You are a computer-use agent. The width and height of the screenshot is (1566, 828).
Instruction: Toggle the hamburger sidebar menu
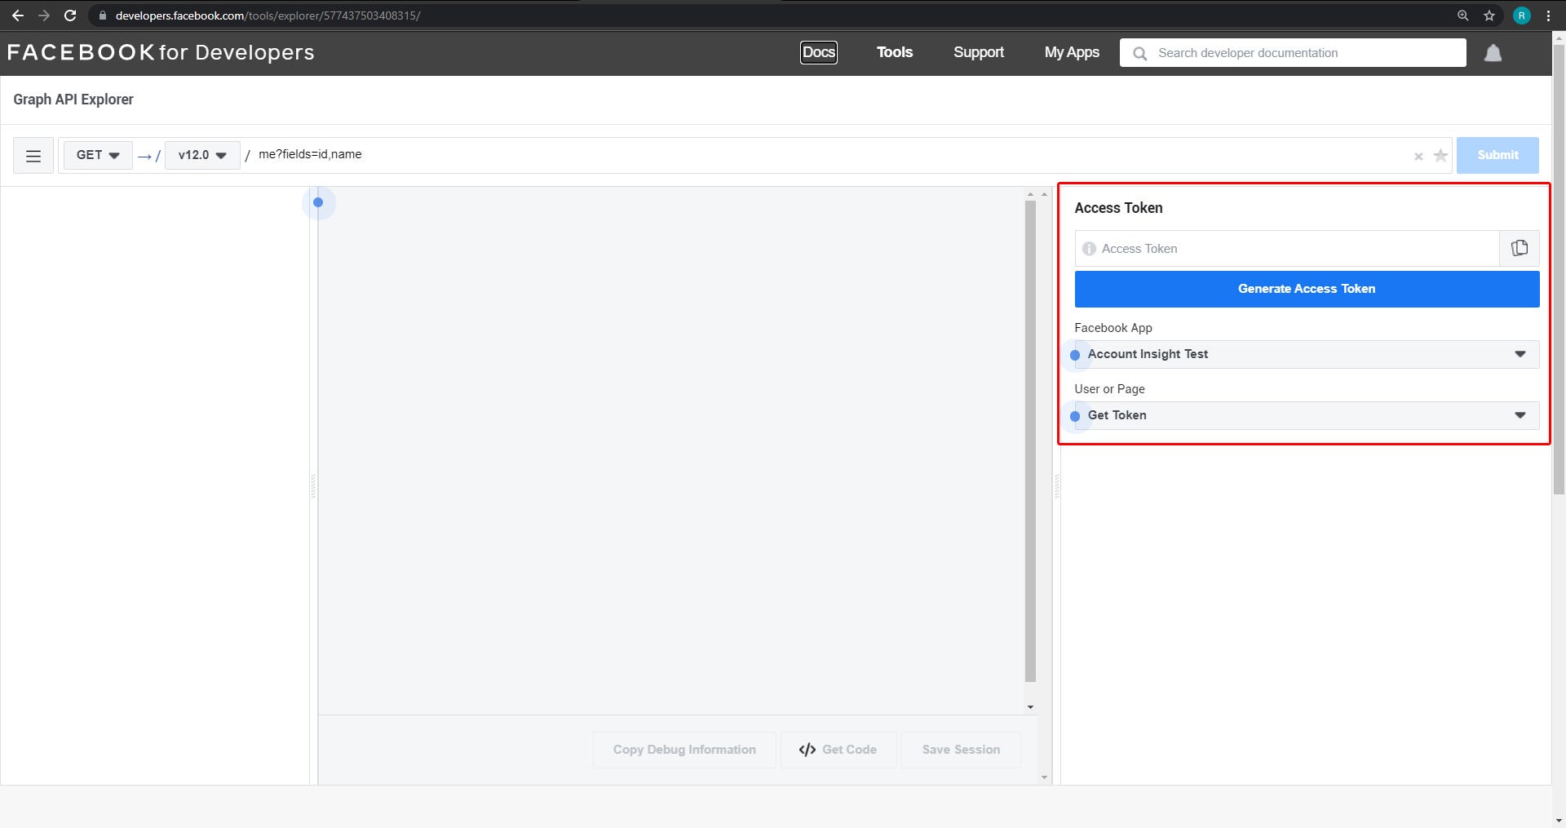33,156
